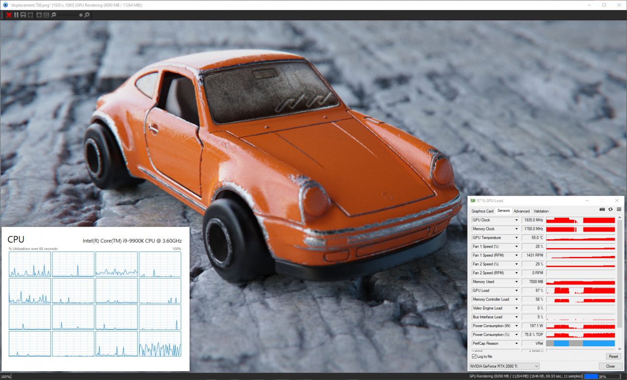Stop the render with the red X
627x380 pixels.
click(9, 15)
